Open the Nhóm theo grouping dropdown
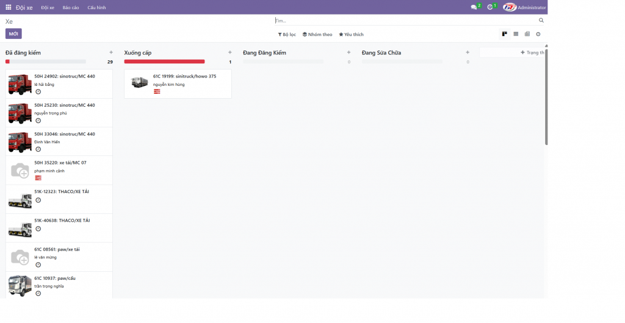The image size is (625, 323). (x=317, y=35)
